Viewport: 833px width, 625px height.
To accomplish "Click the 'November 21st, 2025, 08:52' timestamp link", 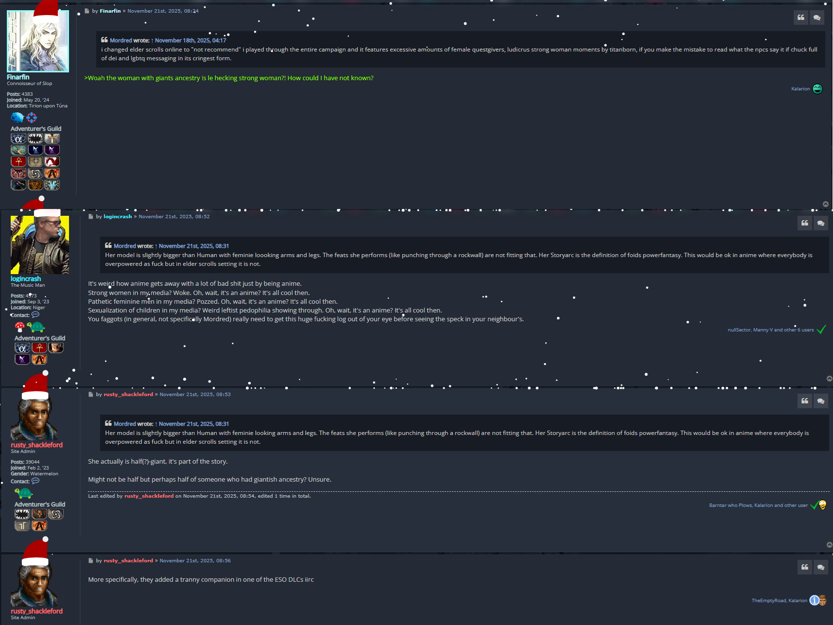I will 174,217.
